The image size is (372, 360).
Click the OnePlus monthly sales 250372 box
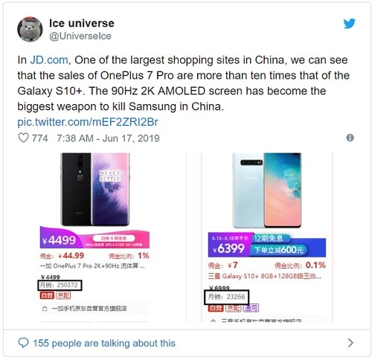[60, 285]
